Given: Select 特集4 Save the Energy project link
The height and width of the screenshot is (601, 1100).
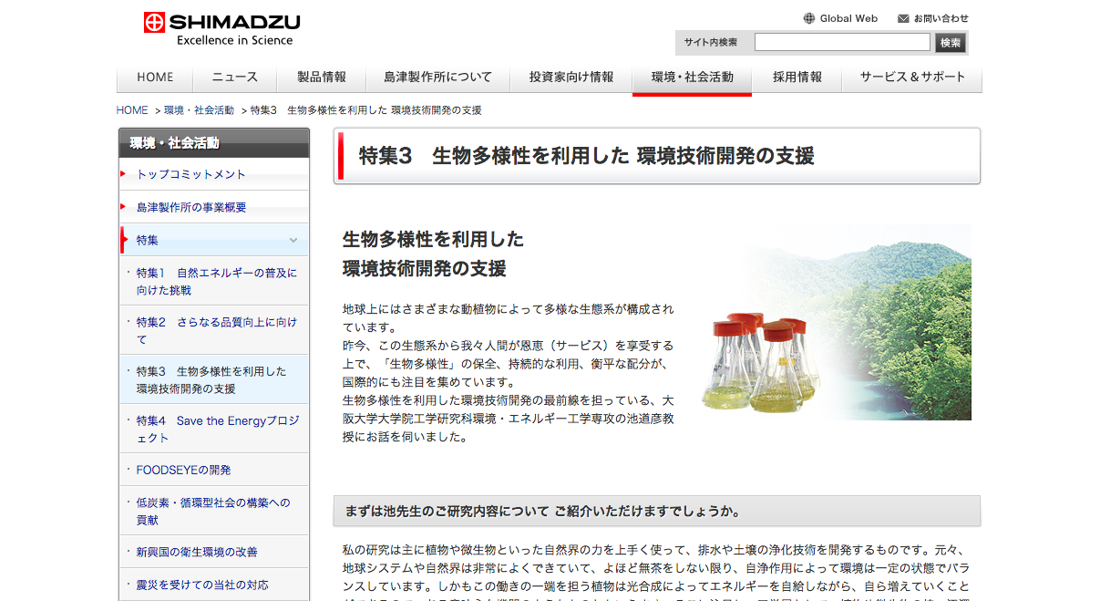Looking at the screenshot, I should (x=217, y=429).
